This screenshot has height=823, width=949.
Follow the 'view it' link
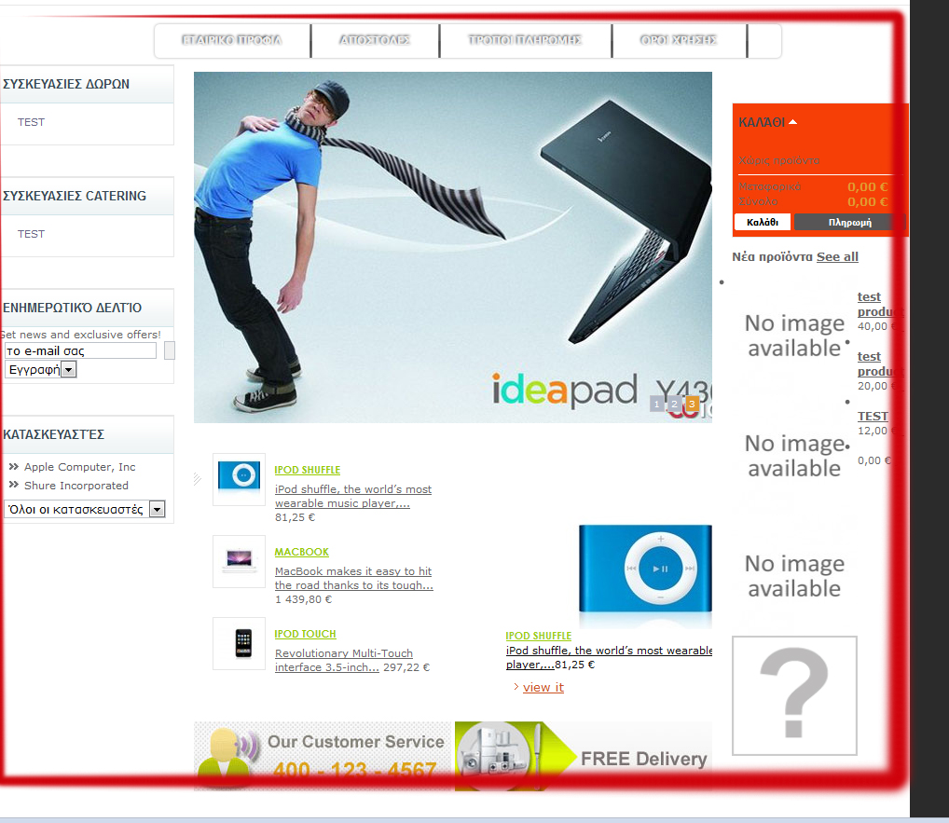click(x=543, y=688)
